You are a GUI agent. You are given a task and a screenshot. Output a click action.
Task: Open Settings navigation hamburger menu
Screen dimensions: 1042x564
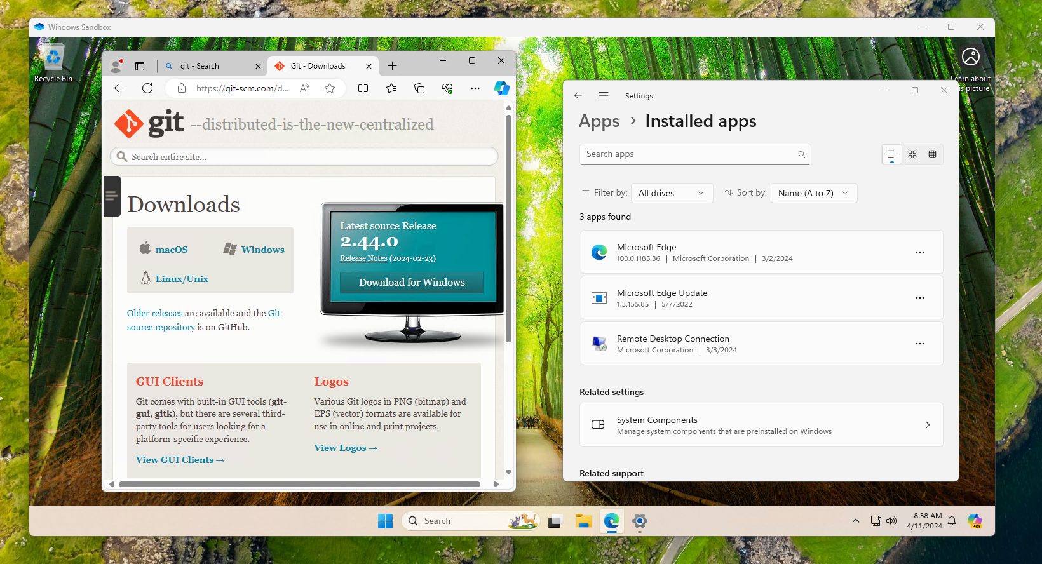(x=604, y=95)
